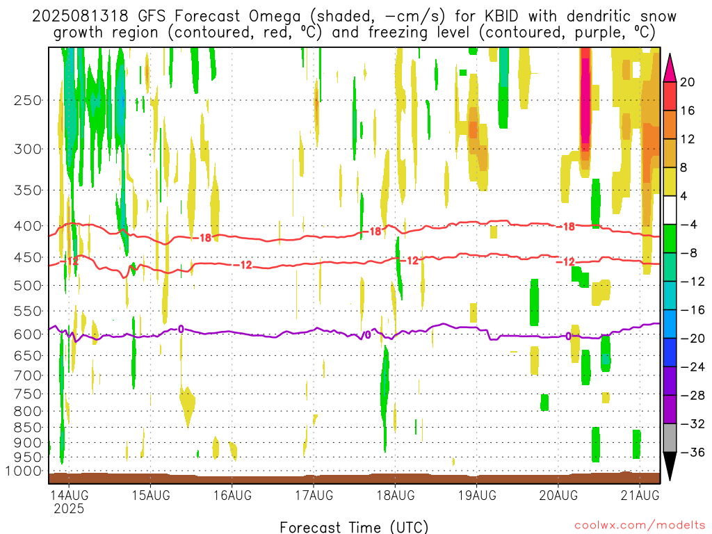This screenshot has height=534, width=712.
Task: Click the 400 pressure level label
Action: point(28,226)
